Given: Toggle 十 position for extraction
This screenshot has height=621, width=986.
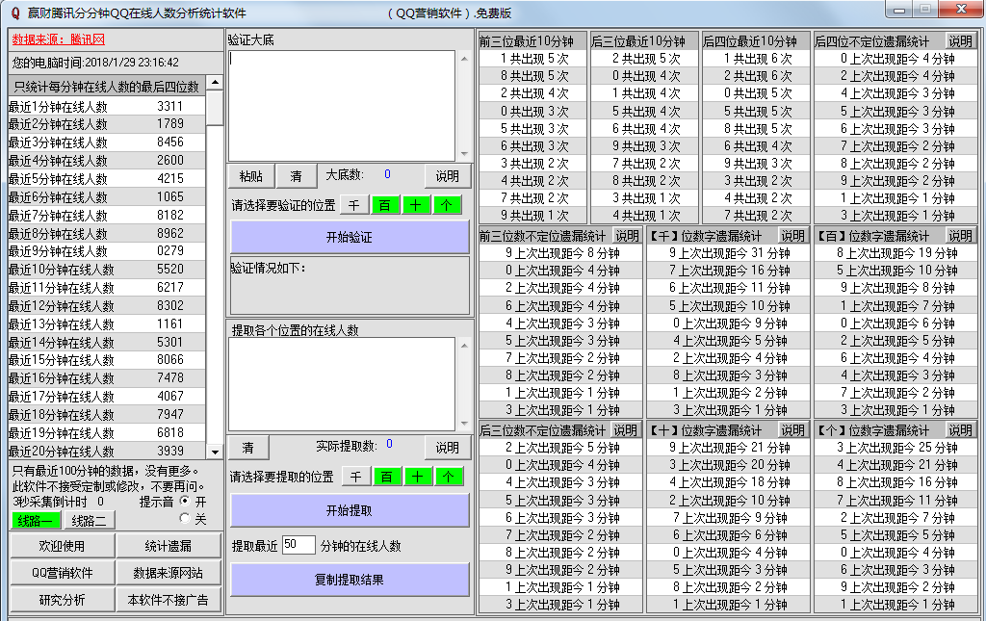Looking at the screenshot, I should coord(418,478).
